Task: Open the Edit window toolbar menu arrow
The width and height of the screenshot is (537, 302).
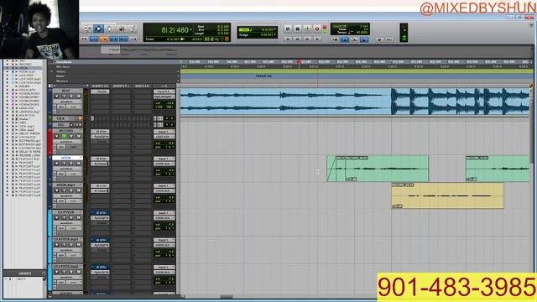Action: [x=531, y=25]
